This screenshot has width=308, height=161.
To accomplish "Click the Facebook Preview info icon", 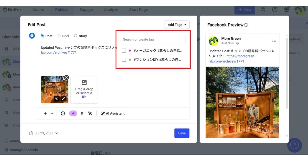I will click(x=246, y=25).
